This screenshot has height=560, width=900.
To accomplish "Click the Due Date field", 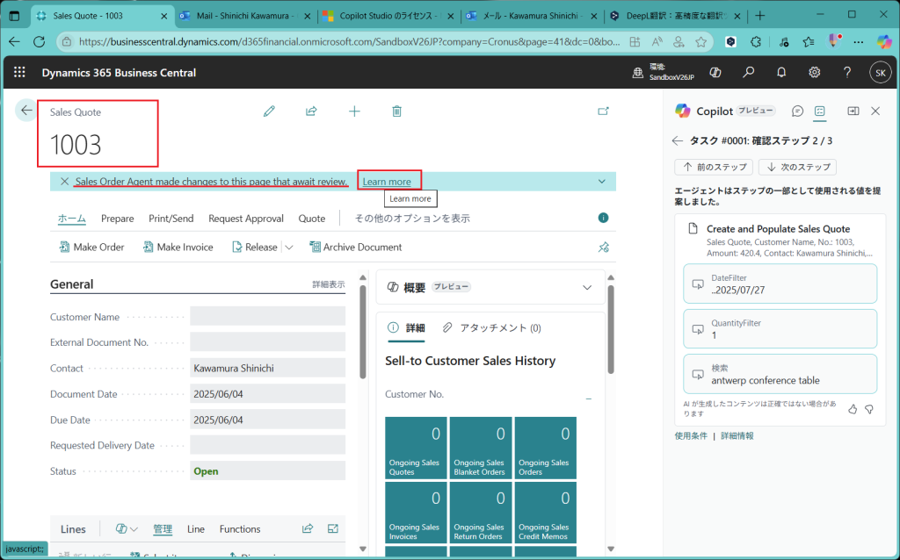I will point(267,420).
